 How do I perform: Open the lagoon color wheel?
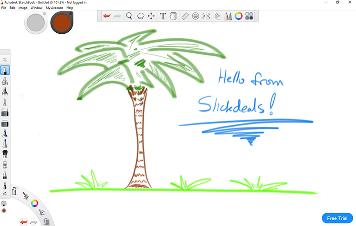35,203
